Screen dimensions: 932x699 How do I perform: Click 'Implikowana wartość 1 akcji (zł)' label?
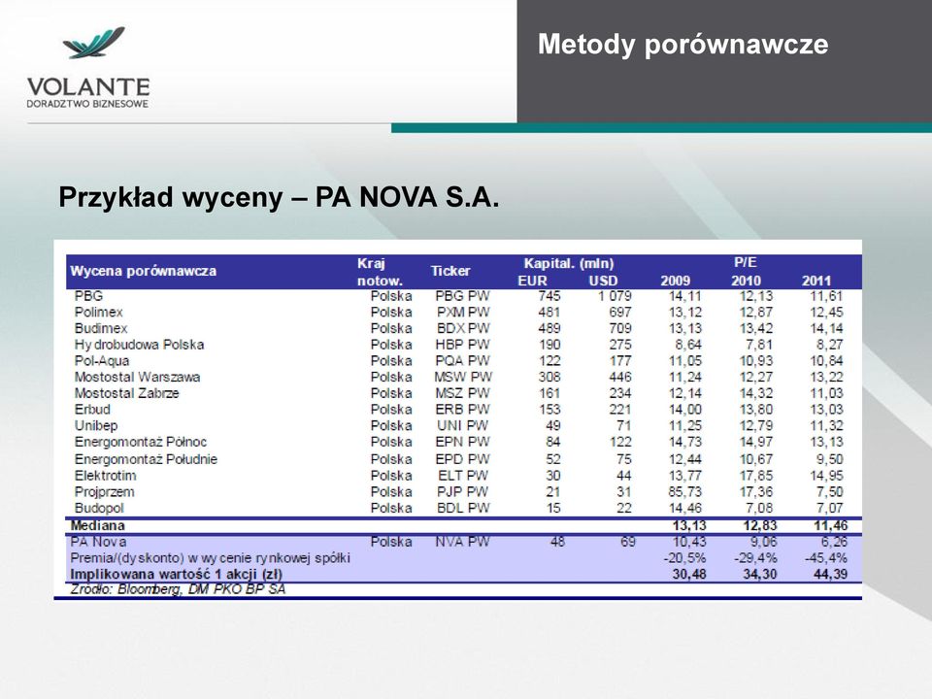click(x=176, y=574)
